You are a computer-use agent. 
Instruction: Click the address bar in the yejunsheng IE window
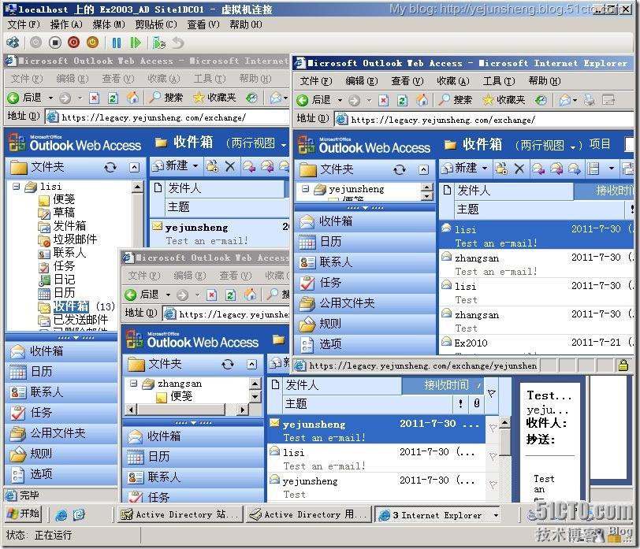coord(484,120)
